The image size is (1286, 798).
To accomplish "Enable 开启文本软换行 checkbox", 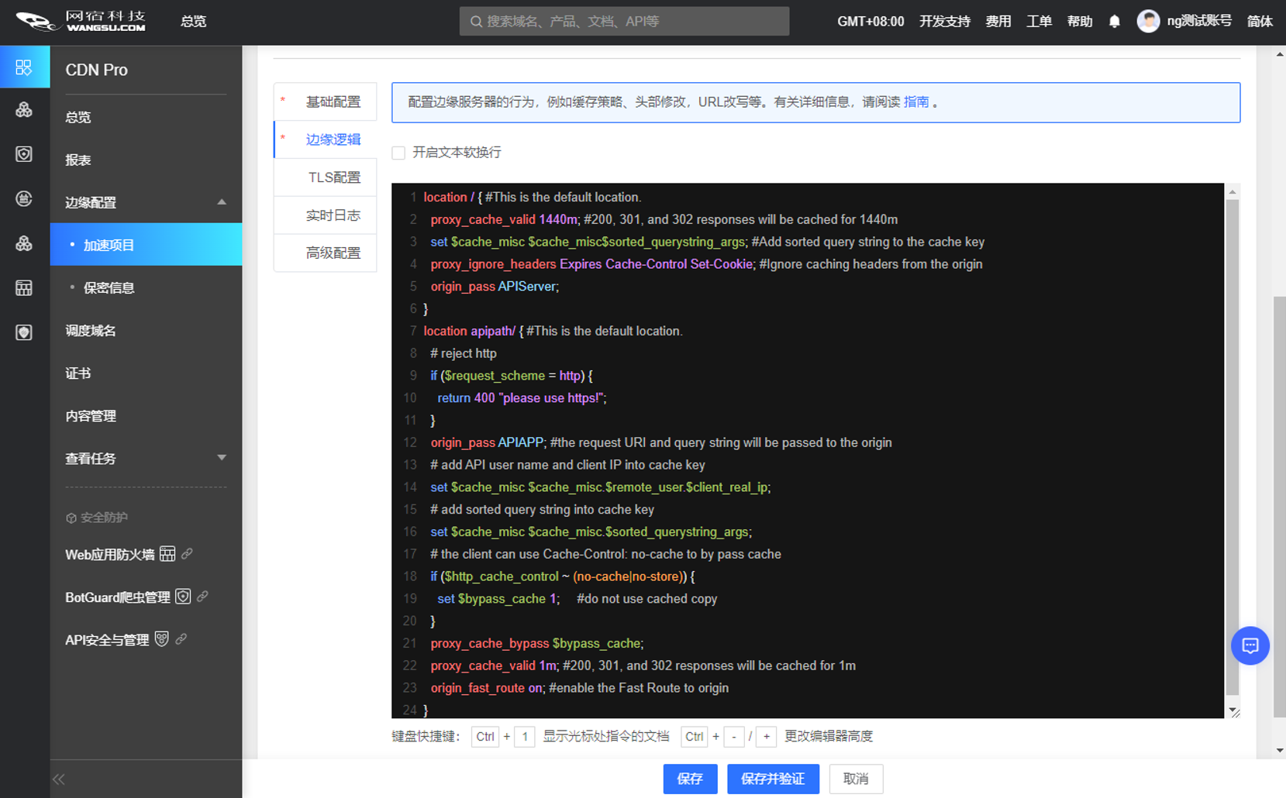I will (x=398, y=153).
